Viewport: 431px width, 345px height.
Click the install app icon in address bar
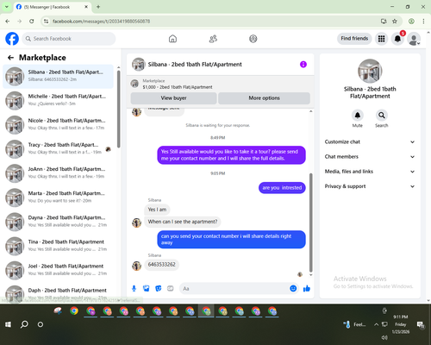tap(384, 22)
